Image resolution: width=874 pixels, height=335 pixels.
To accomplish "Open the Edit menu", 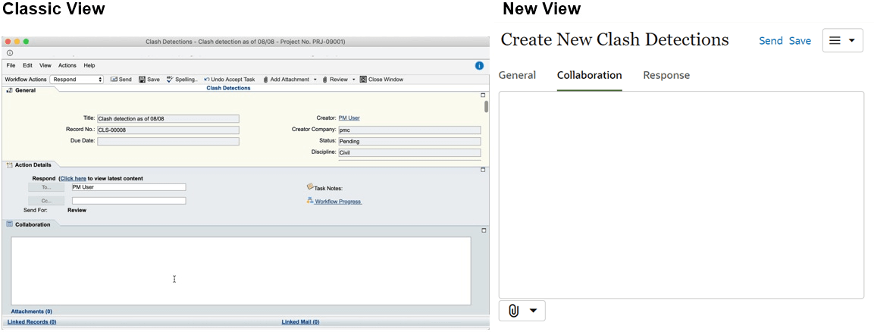I will click(27, 66).
